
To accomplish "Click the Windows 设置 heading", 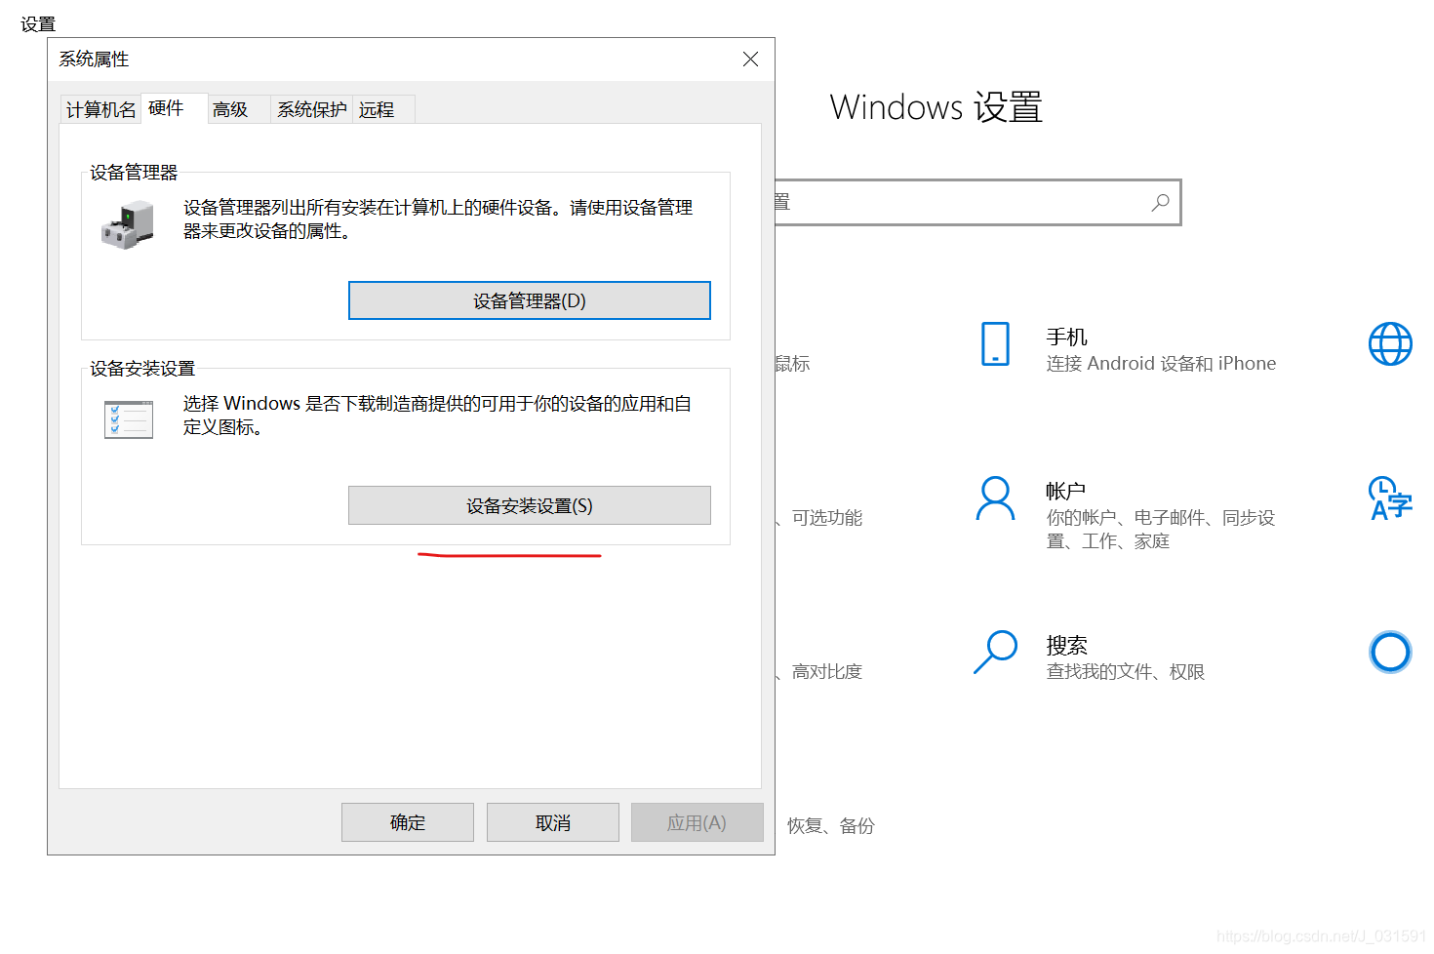I will (x=936, y=107).
